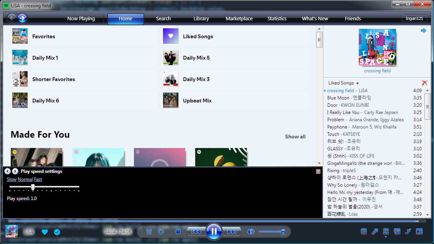Go to previous enhancement with left arrow
The image size is (434, 244).
[8, 171]
